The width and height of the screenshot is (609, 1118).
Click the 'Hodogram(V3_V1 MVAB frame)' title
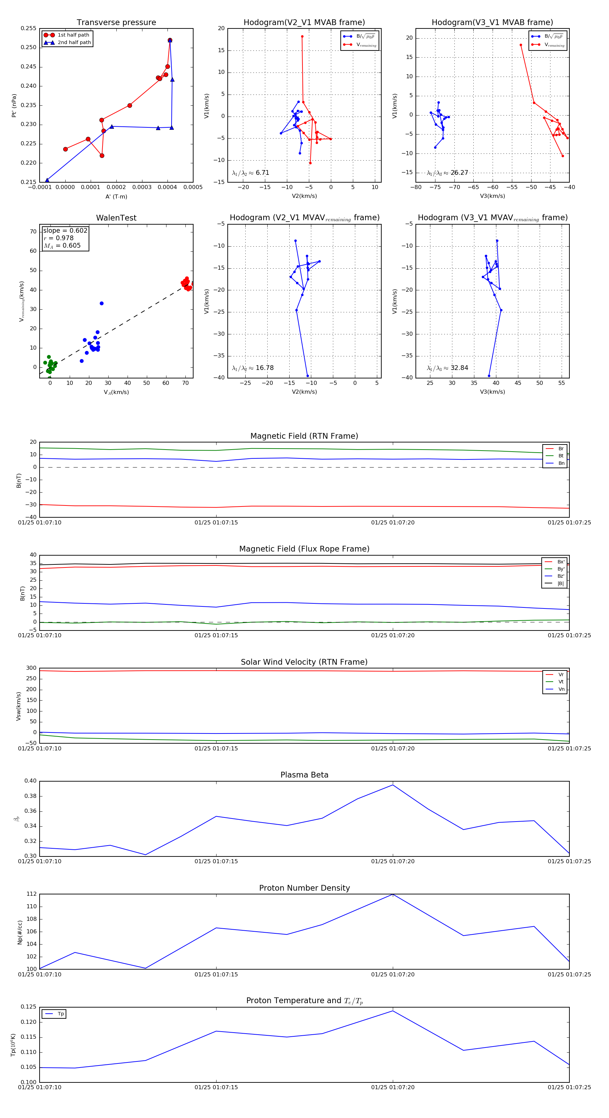(492, 22)
